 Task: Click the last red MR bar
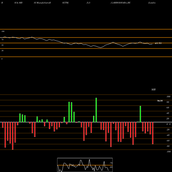(x=153, y=133)
